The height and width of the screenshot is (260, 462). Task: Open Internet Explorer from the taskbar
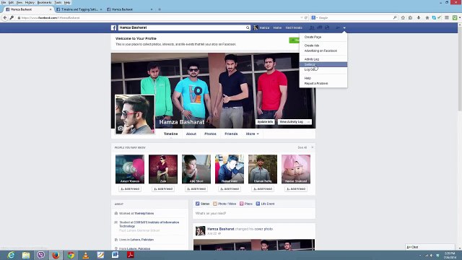(x=12, y=255)
